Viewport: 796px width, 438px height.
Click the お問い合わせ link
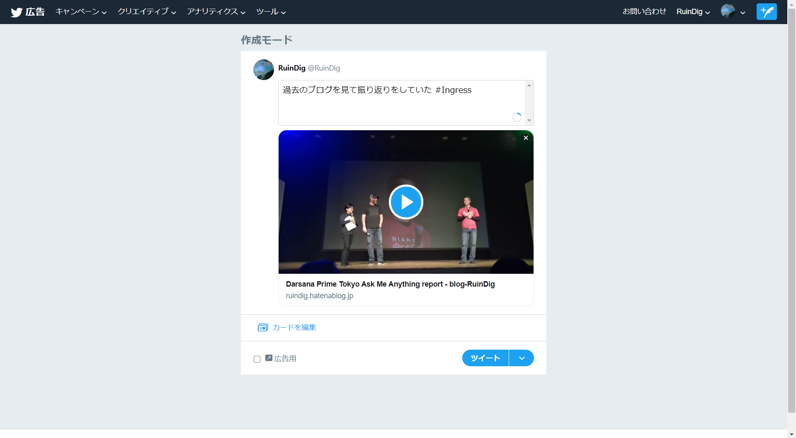(644, 12)
